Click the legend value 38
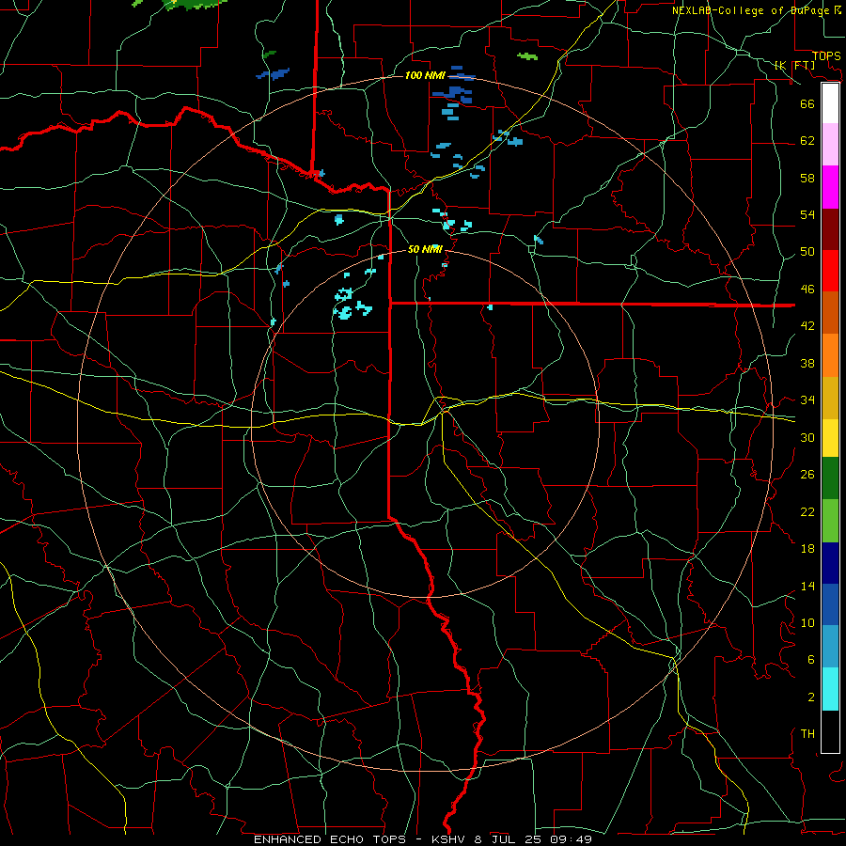846x846 pixels. pos(807,363)
